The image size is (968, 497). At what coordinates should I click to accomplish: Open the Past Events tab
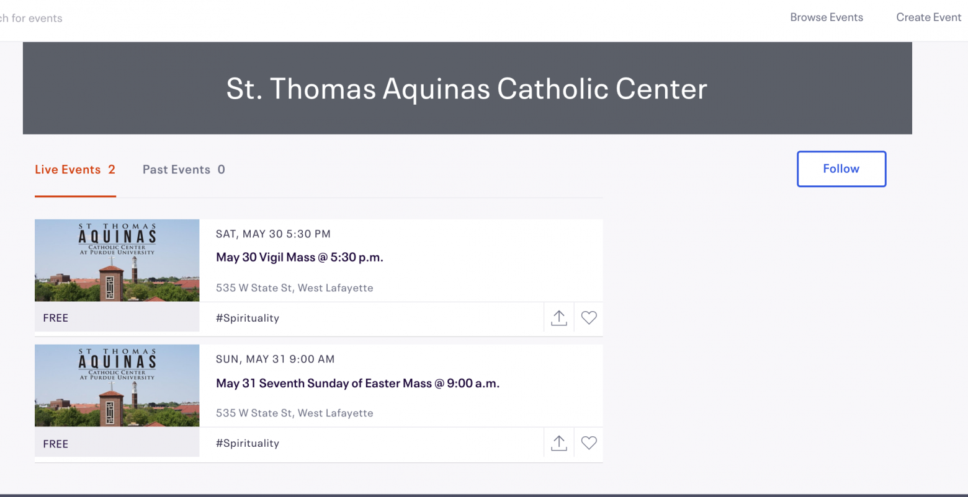(184, 170)
